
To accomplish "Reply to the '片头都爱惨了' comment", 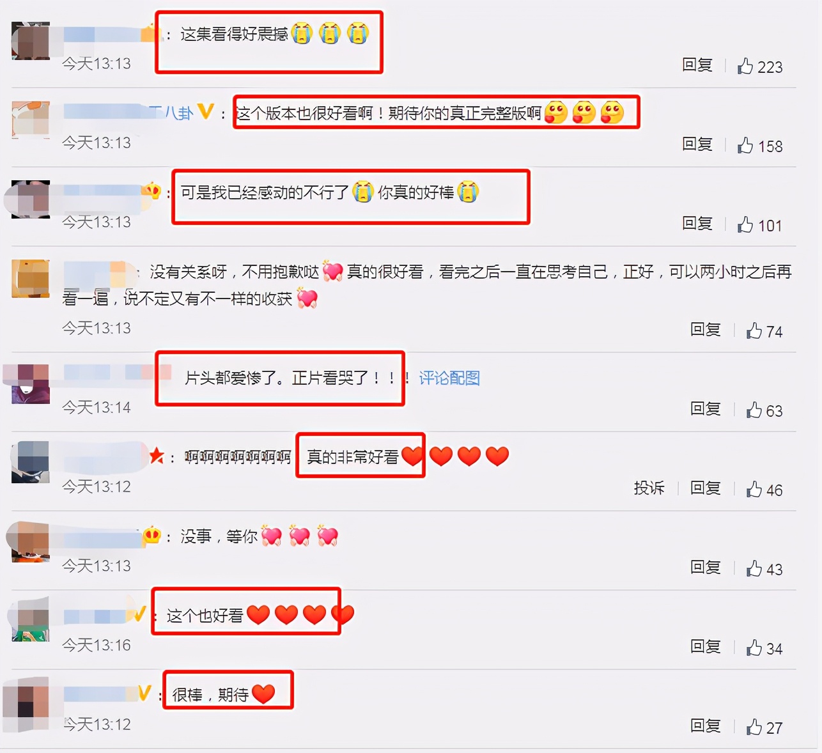I will click(x=705, y=409).
